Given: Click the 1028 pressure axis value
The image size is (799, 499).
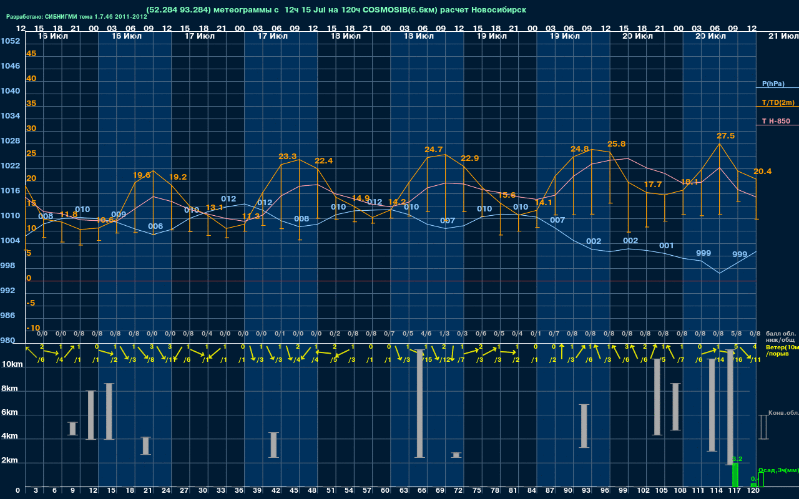Looking at the screenshot, I should click(10, 141).
